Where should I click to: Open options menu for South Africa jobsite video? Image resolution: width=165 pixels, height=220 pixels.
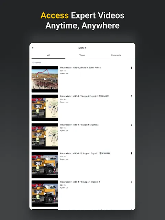coord(131,68)
